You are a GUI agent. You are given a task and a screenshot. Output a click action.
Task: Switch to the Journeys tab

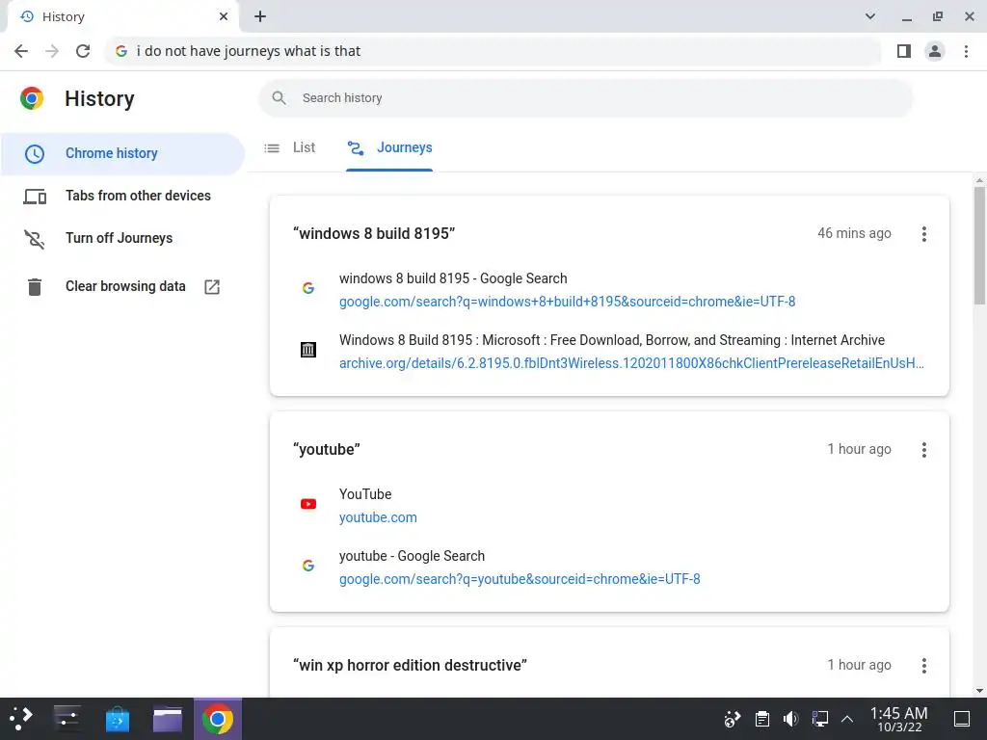pyautogui.click(x=389, y=147)
